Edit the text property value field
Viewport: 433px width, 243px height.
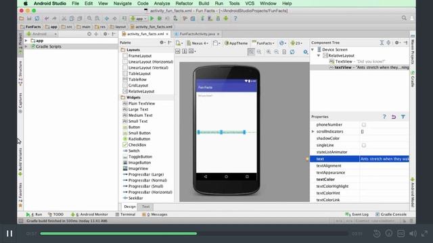(x=384, y=159)
